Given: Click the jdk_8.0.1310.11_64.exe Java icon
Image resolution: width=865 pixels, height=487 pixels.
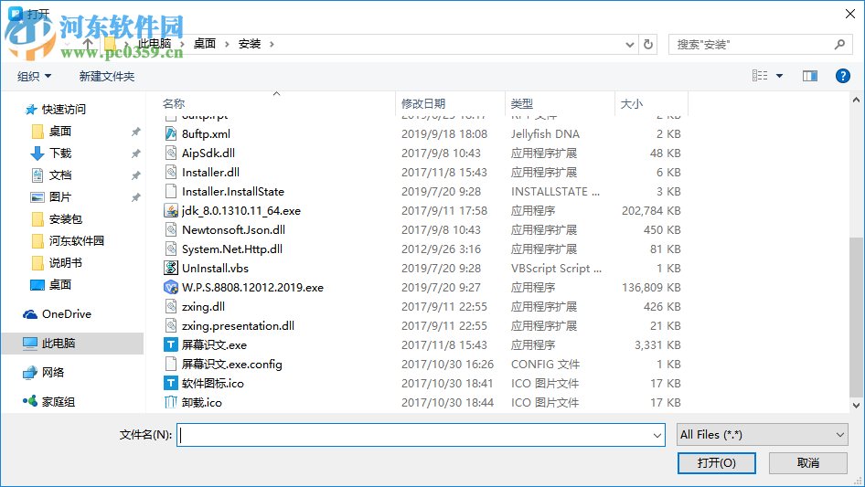Looking at the screenshot, I should tap(171, 211).
